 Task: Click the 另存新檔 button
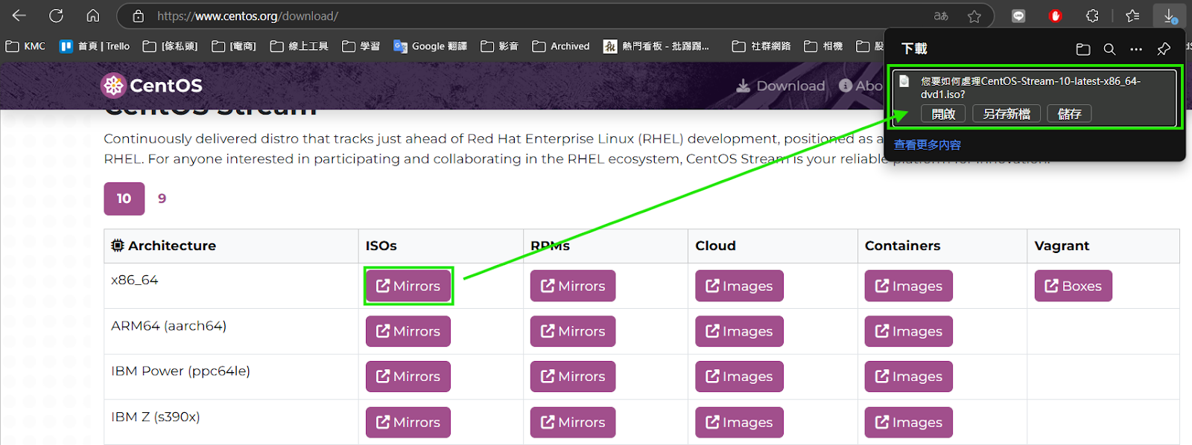[x=1006, y=114]
